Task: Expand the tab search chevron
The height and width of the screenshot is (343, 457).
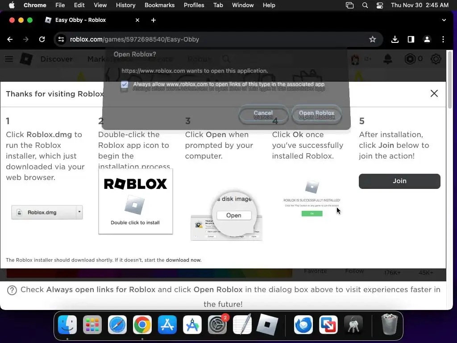Action: [x=444, y=20]
